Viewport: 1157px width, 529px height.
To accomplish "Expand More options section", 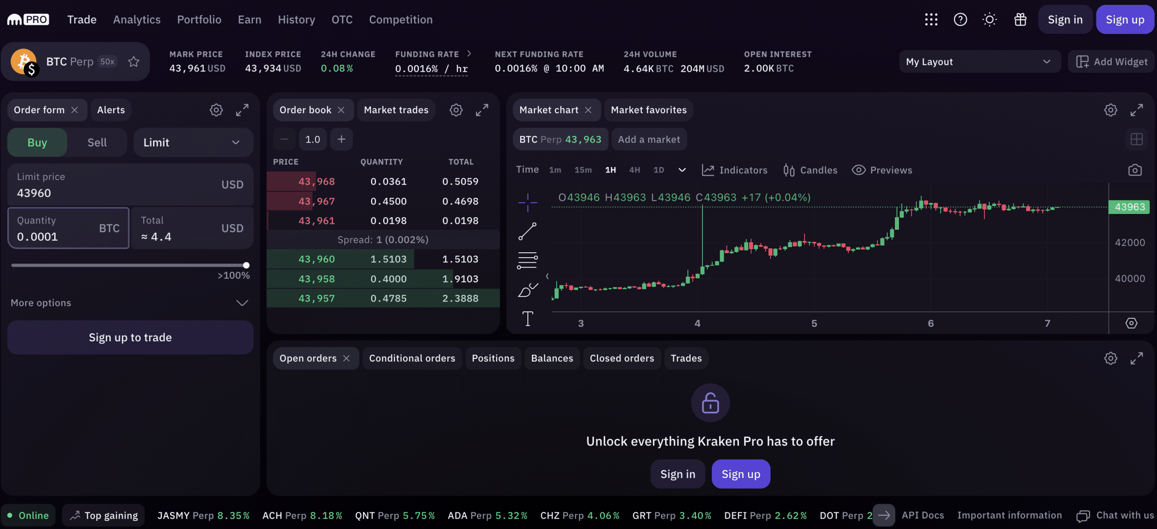I will [x=130, y=303].
